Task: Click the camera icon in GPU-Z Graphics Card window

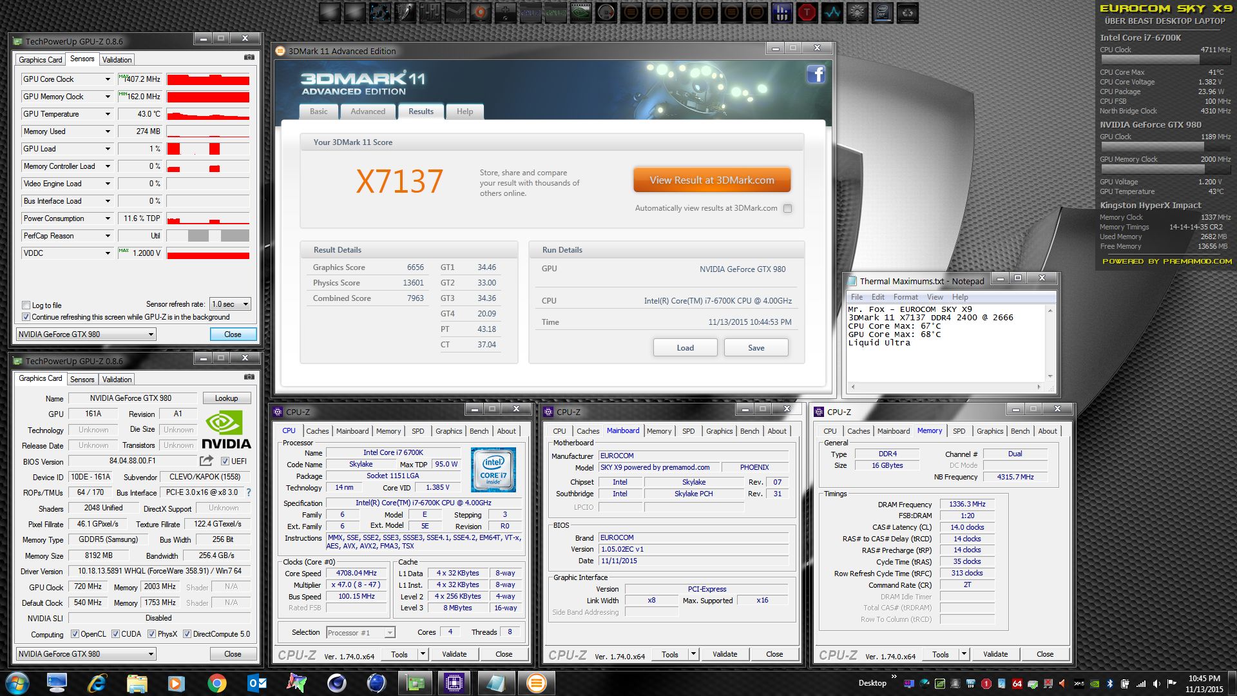Action: 249,377
